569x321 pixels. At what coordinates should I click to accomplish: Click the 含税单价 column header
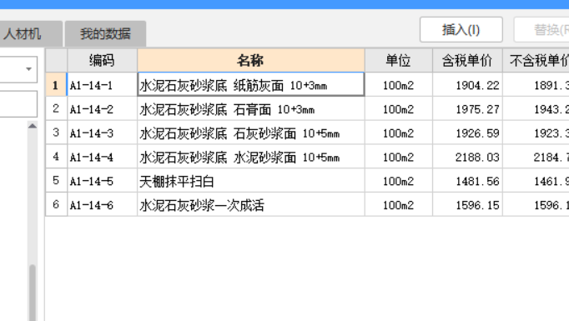467,60
